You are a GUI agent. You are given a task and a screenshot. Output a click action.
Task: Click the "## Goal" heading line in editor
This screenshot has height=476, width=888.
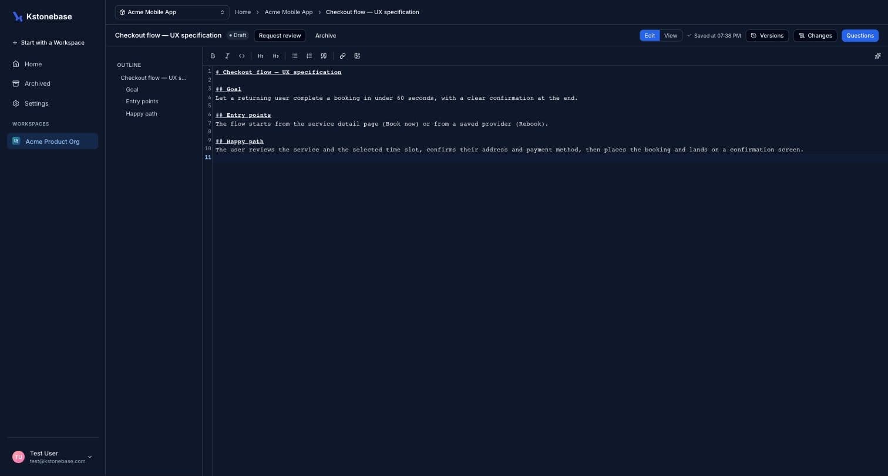[x=228, y=89]
